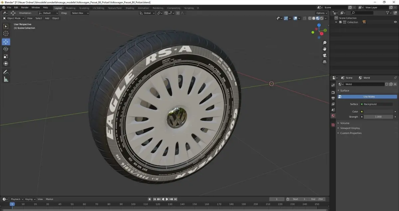
Task: Open the viewport Add menu
Action: tap(47, 18)
